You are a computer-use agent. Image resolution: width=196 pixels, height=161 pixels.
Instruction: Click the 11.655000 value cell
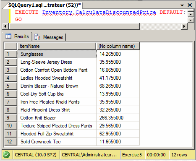[118, 142]
